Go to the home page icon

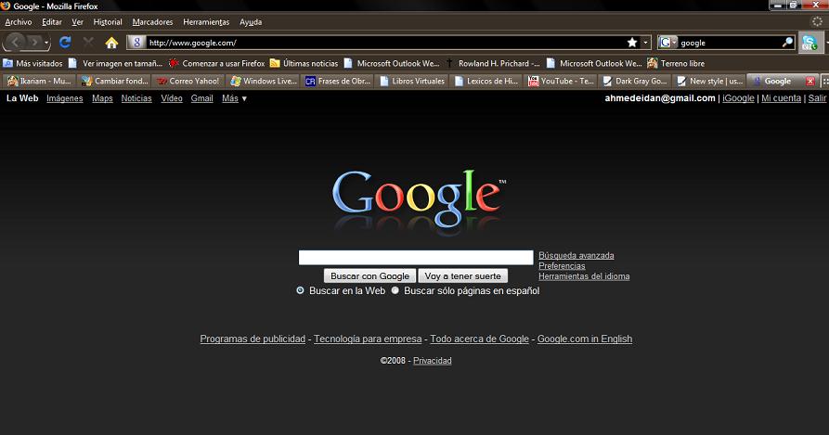pos(111,43)
